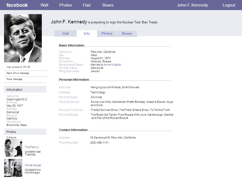
Task: Click 'Catholic' in sidebar information
Action: (12, 118)
